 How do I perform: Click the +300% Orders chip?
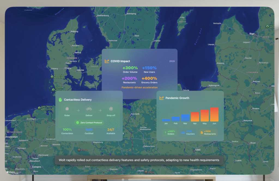click(170, 133)
